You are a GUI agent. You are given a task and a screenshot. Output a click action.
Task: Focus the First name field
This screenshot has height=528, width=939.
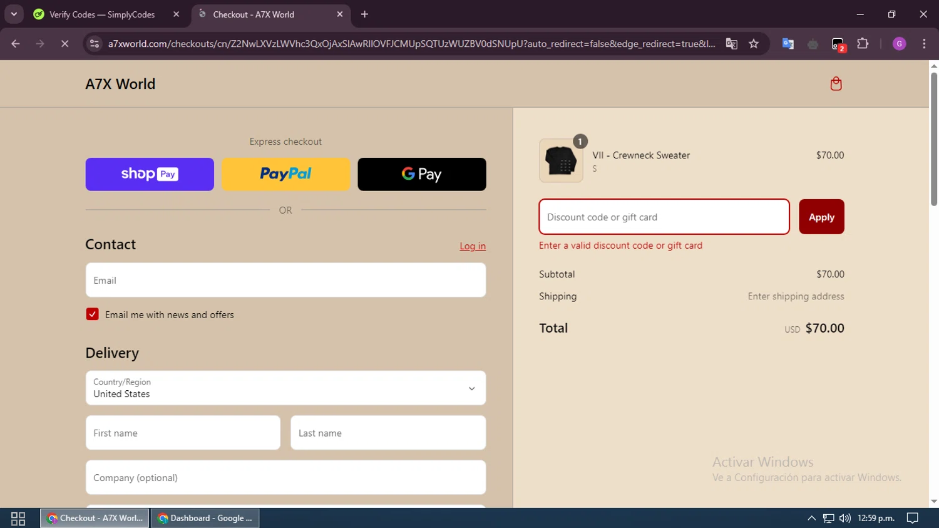coord(183,433)
